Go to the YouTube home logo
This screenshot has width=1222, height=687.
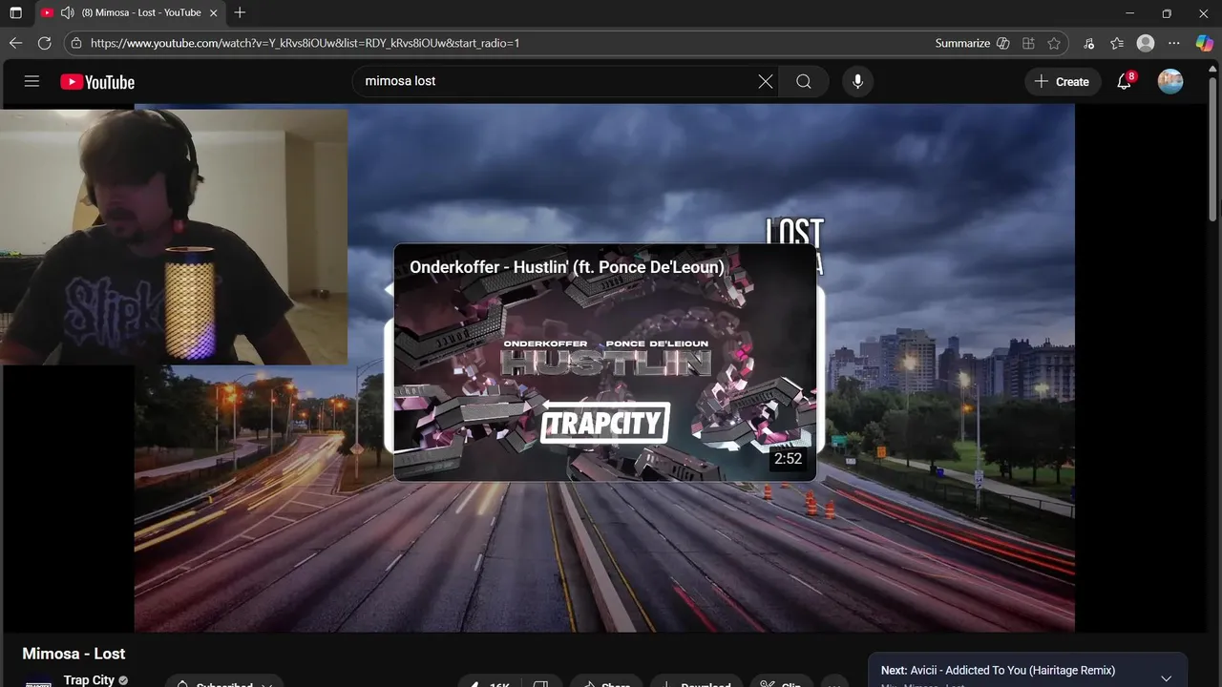(97, 82)
